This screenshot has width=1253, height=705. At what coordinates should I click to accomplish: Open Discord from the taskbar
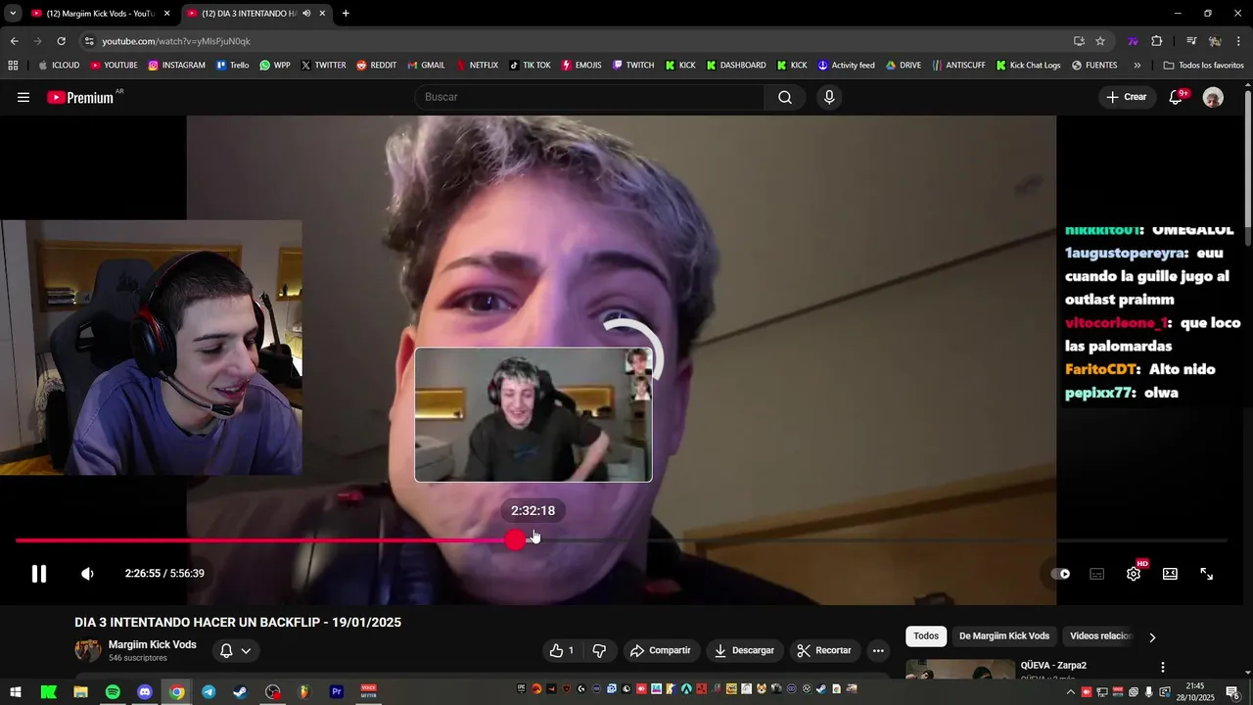point(145,691)
